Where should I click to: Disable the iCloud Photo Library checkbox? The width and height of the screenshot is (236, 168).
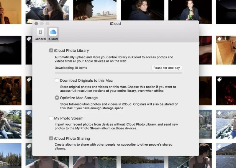pyautogui.click(x=51, y=50)
